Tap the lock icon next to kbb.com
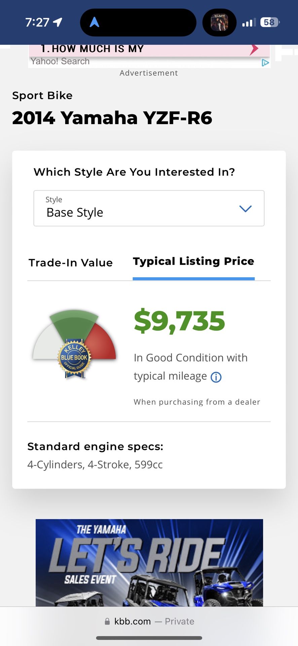This screenshot has height=646, width=298. [107, 621]
